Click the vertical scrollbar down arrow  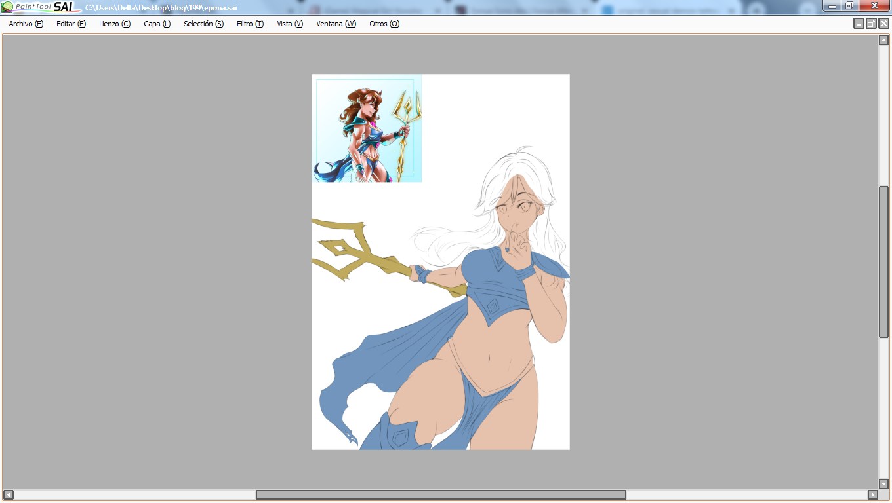pyautogui.click(x=883, y=484)
